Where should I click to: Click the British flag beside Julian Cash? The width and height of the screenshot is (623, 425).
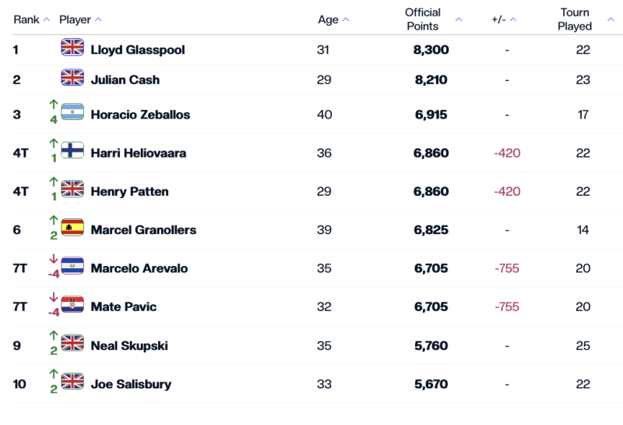pos(72,78)
